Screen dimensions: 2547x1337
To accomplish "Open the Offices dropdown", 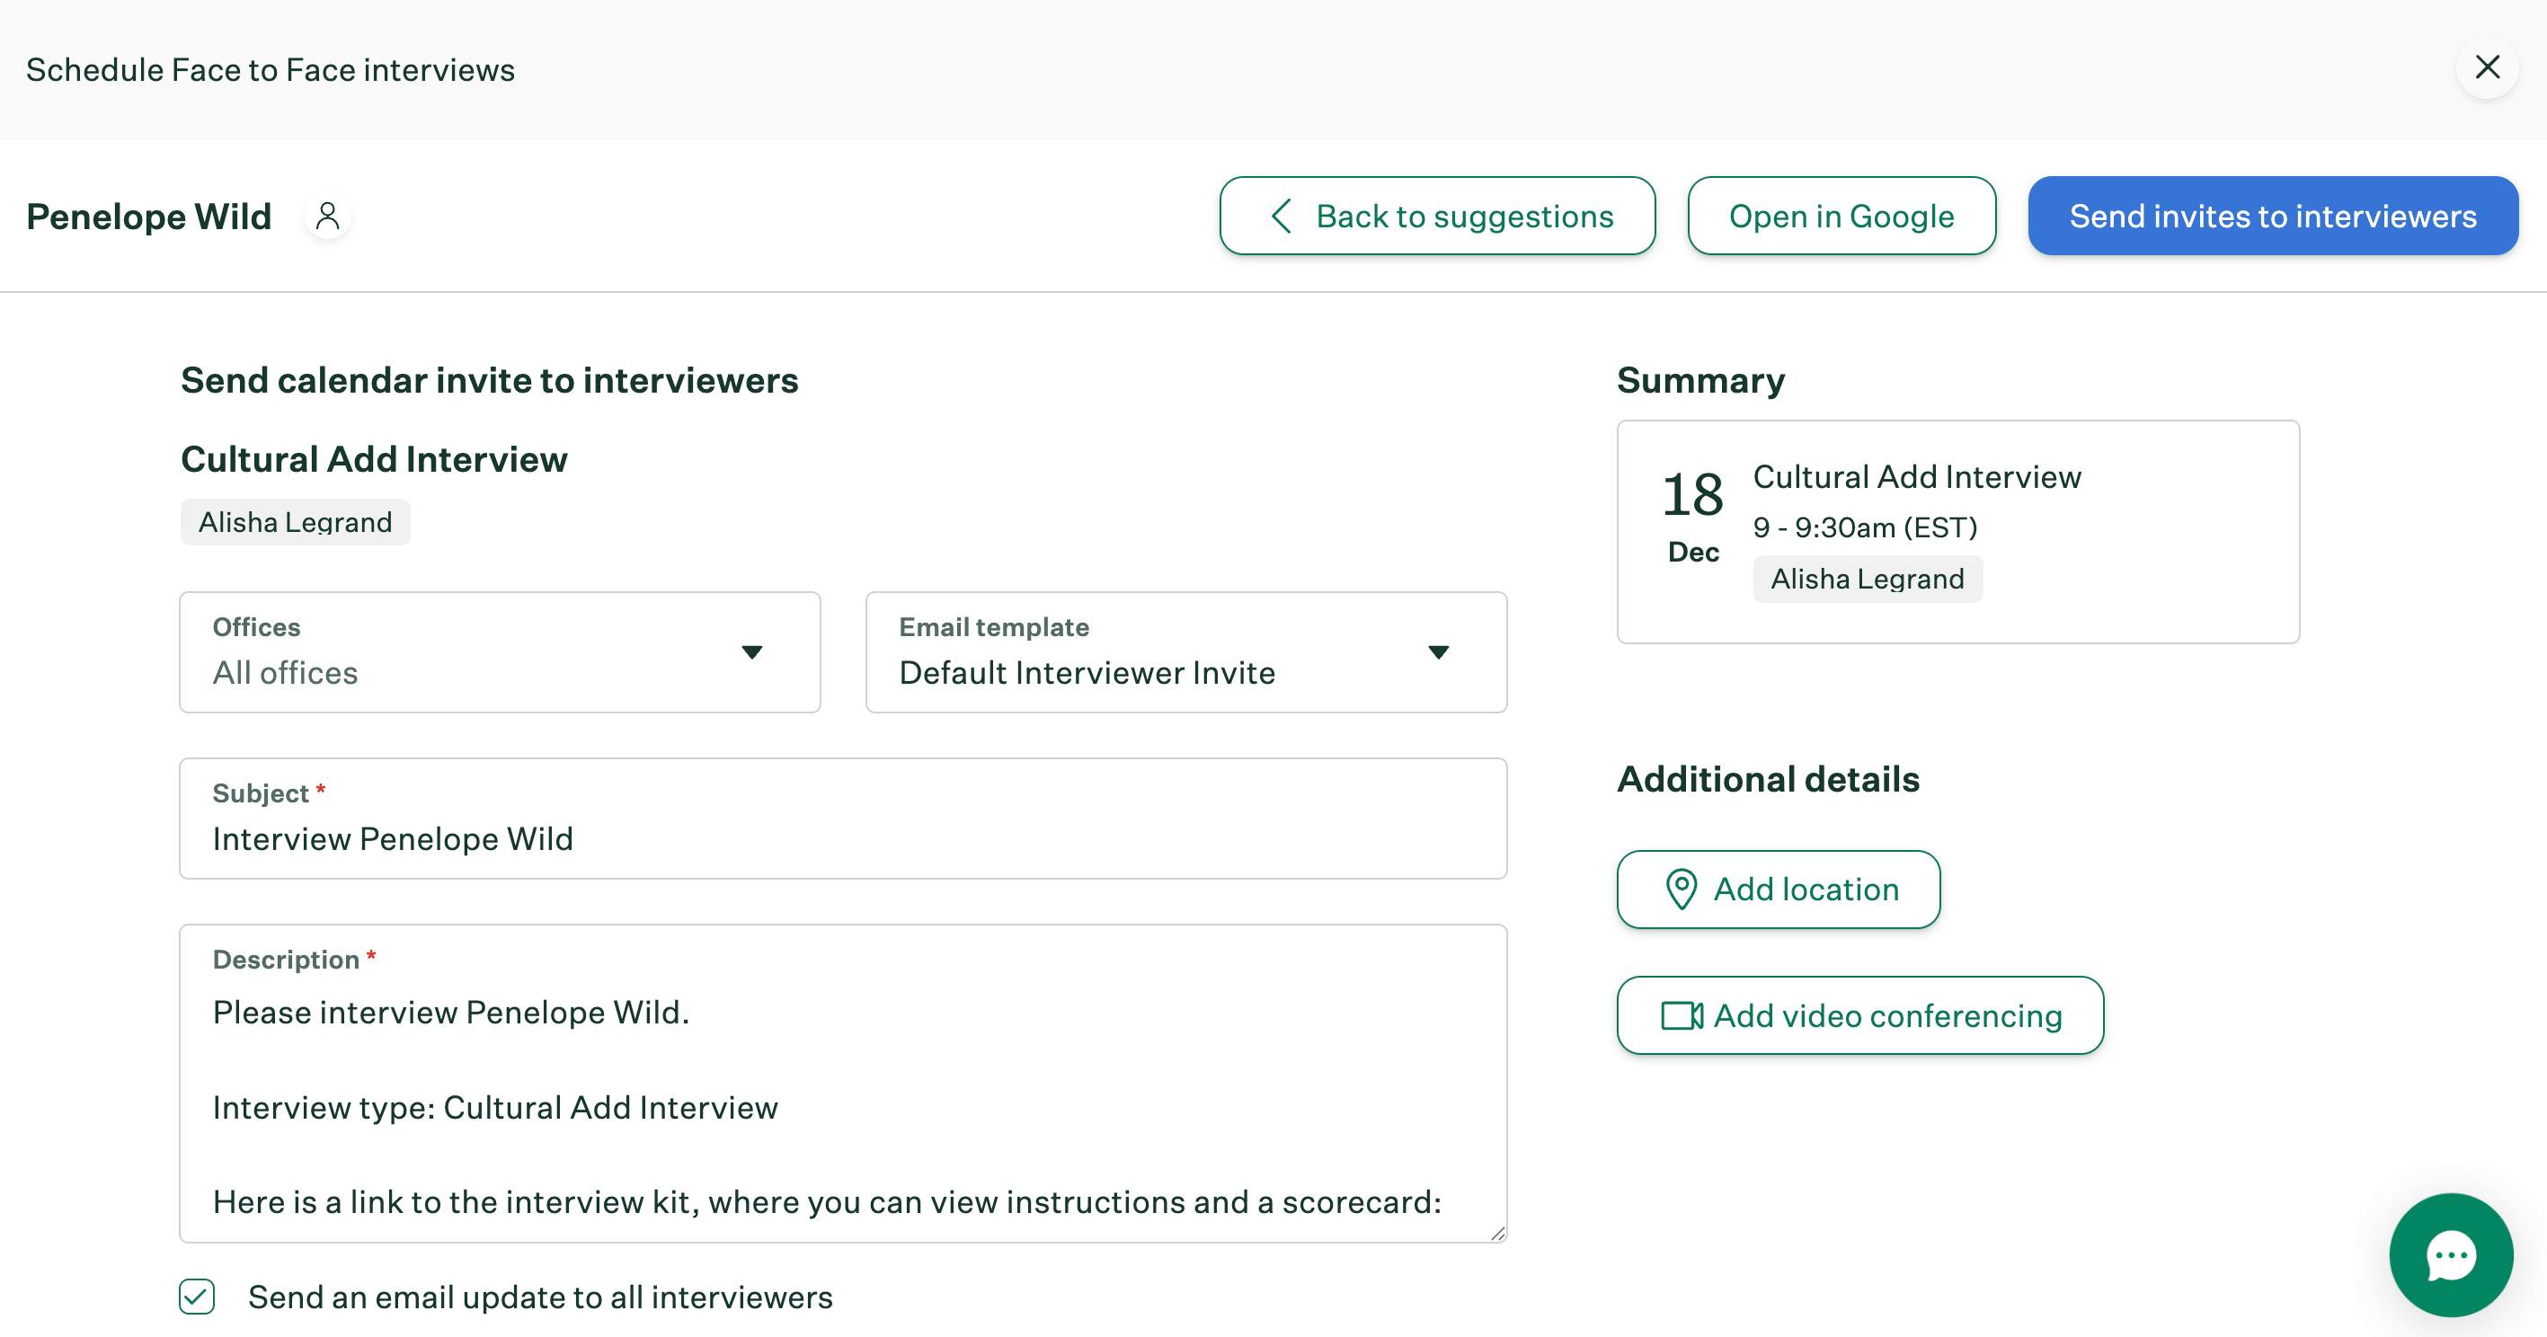I will 500,651.
